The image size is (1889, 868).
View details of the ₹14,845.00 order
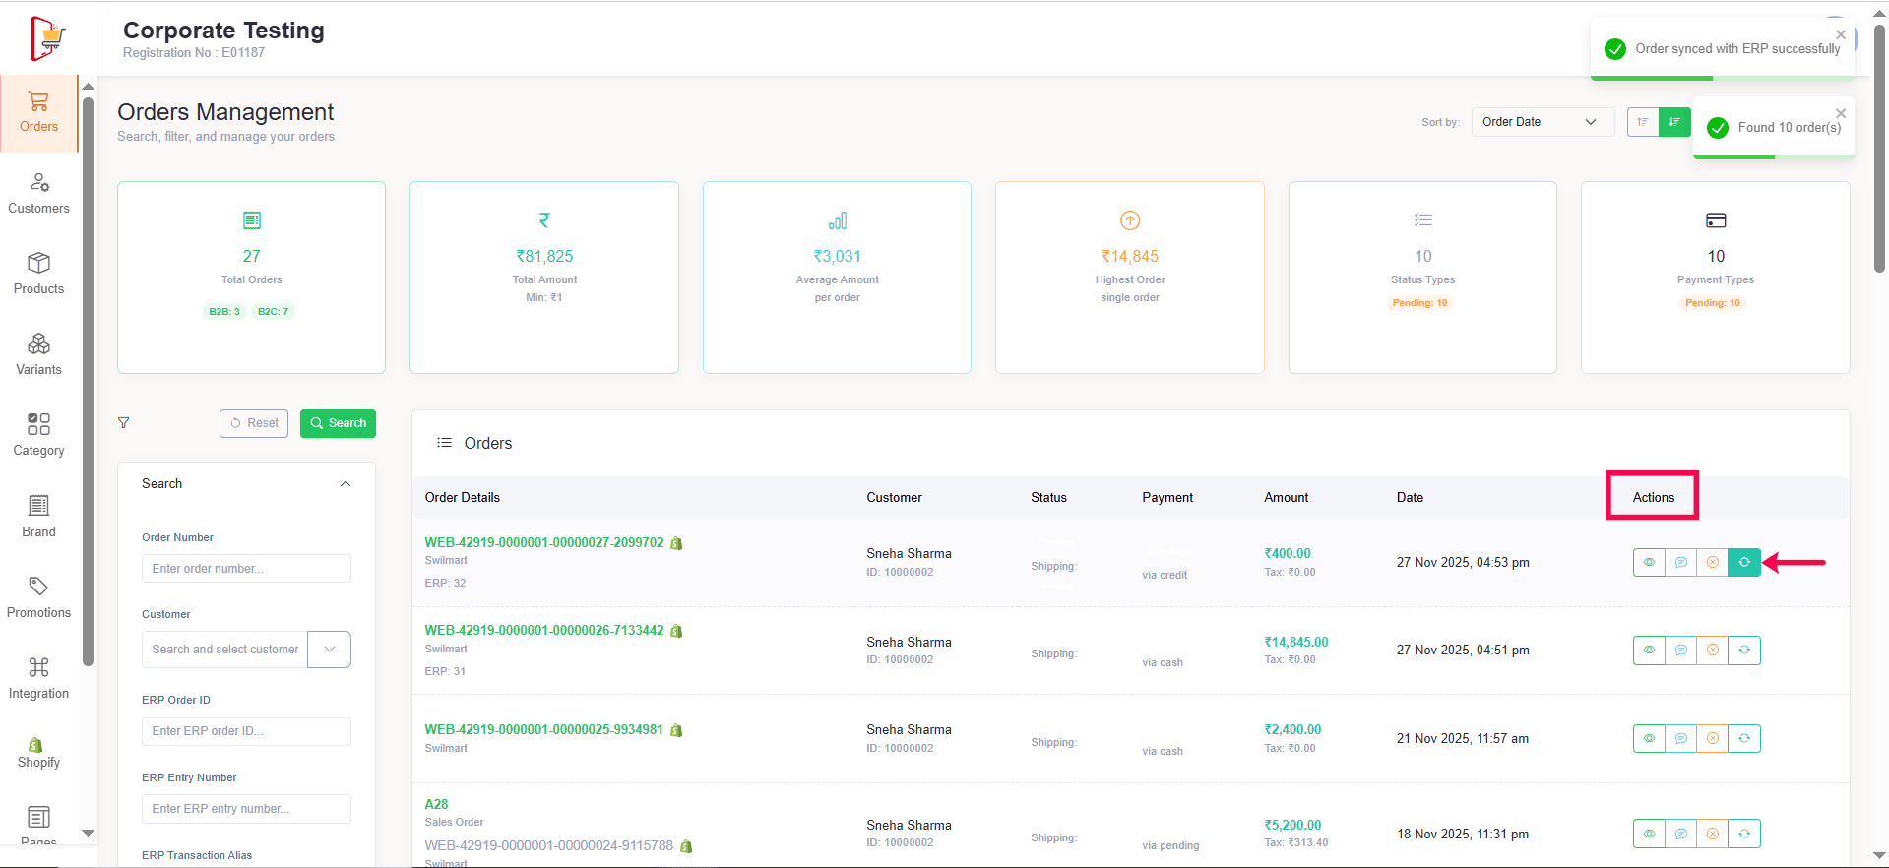click(x=1649, y=651)
